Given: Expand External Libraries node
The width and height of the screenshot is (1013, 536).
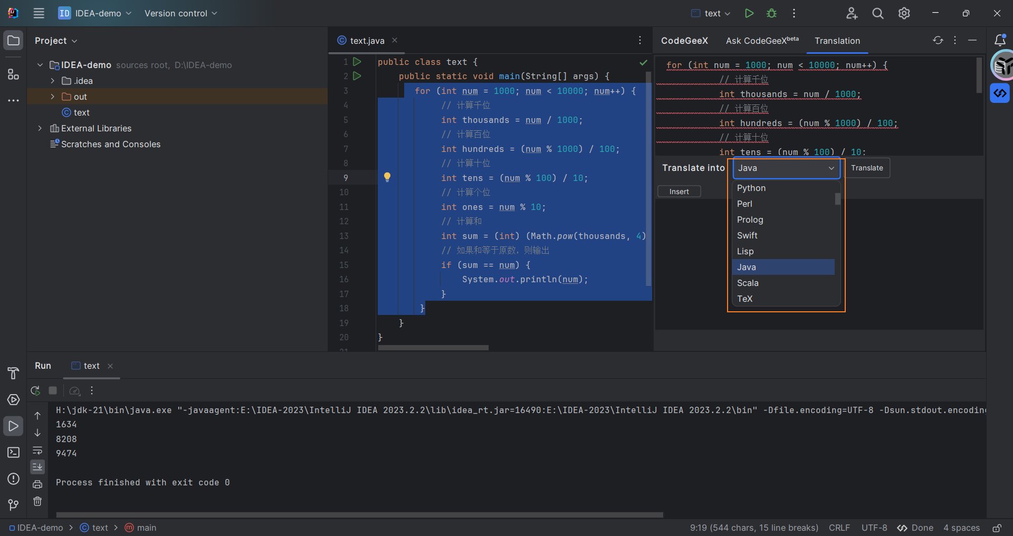Looking at the screenshot, I should (x=40, y=128).
